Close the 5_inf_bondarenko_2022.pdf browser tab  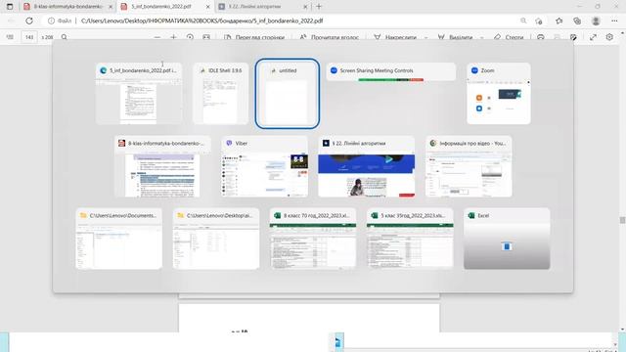(207, 7)
